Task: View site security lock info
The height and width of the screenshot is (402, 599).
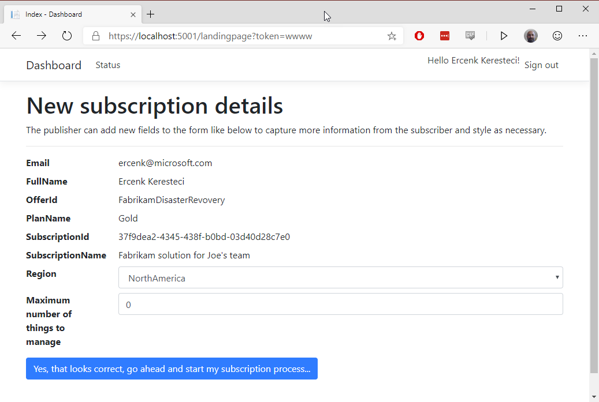Action: pos(96,36)
